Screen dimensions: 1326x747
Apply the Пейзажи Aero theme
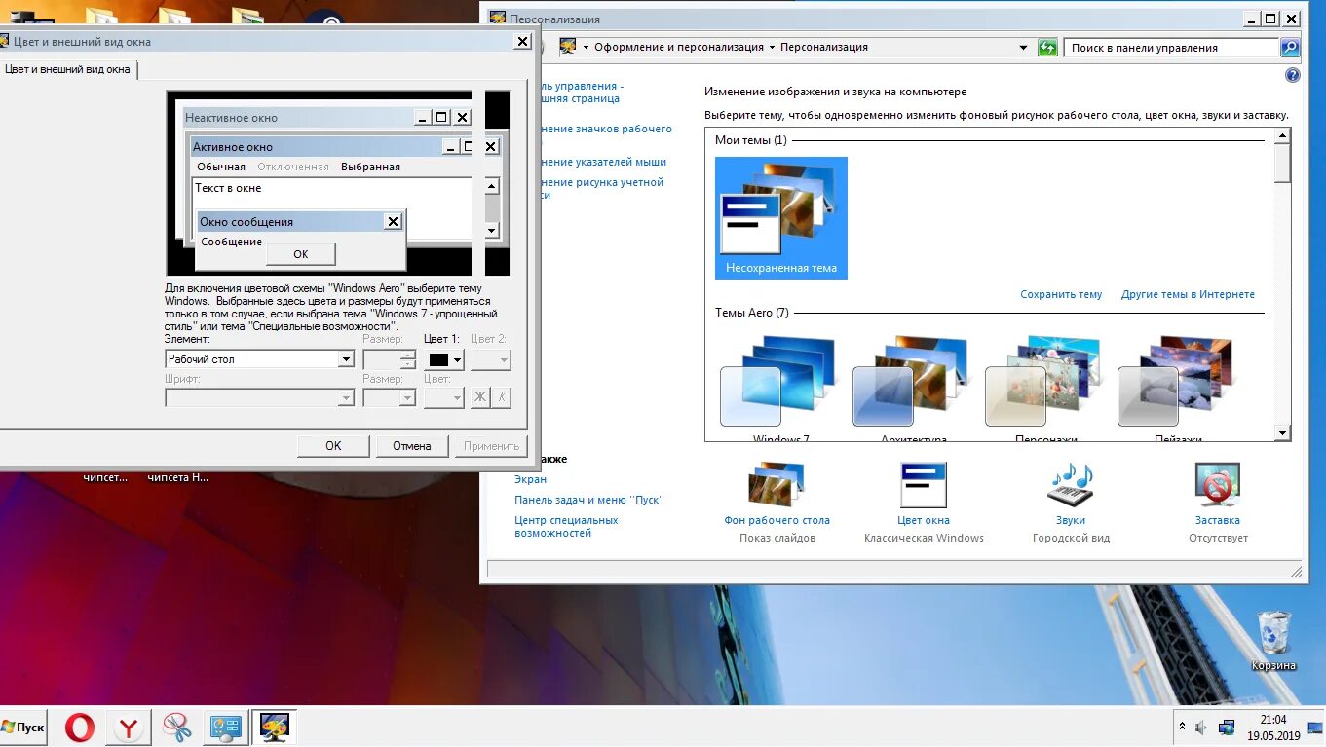[1178, 387]
